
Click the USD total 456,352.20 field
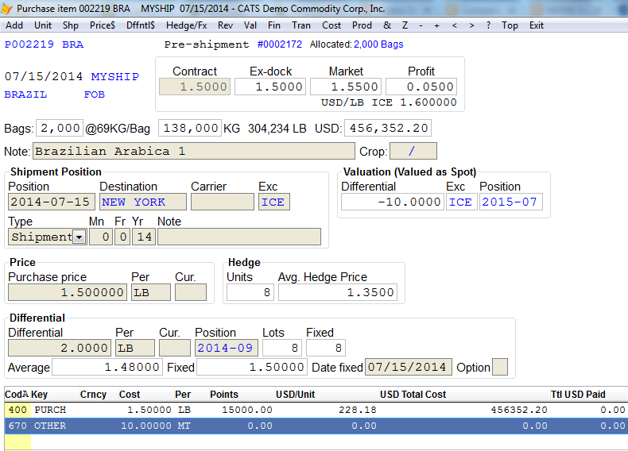[x=388, y=128]
